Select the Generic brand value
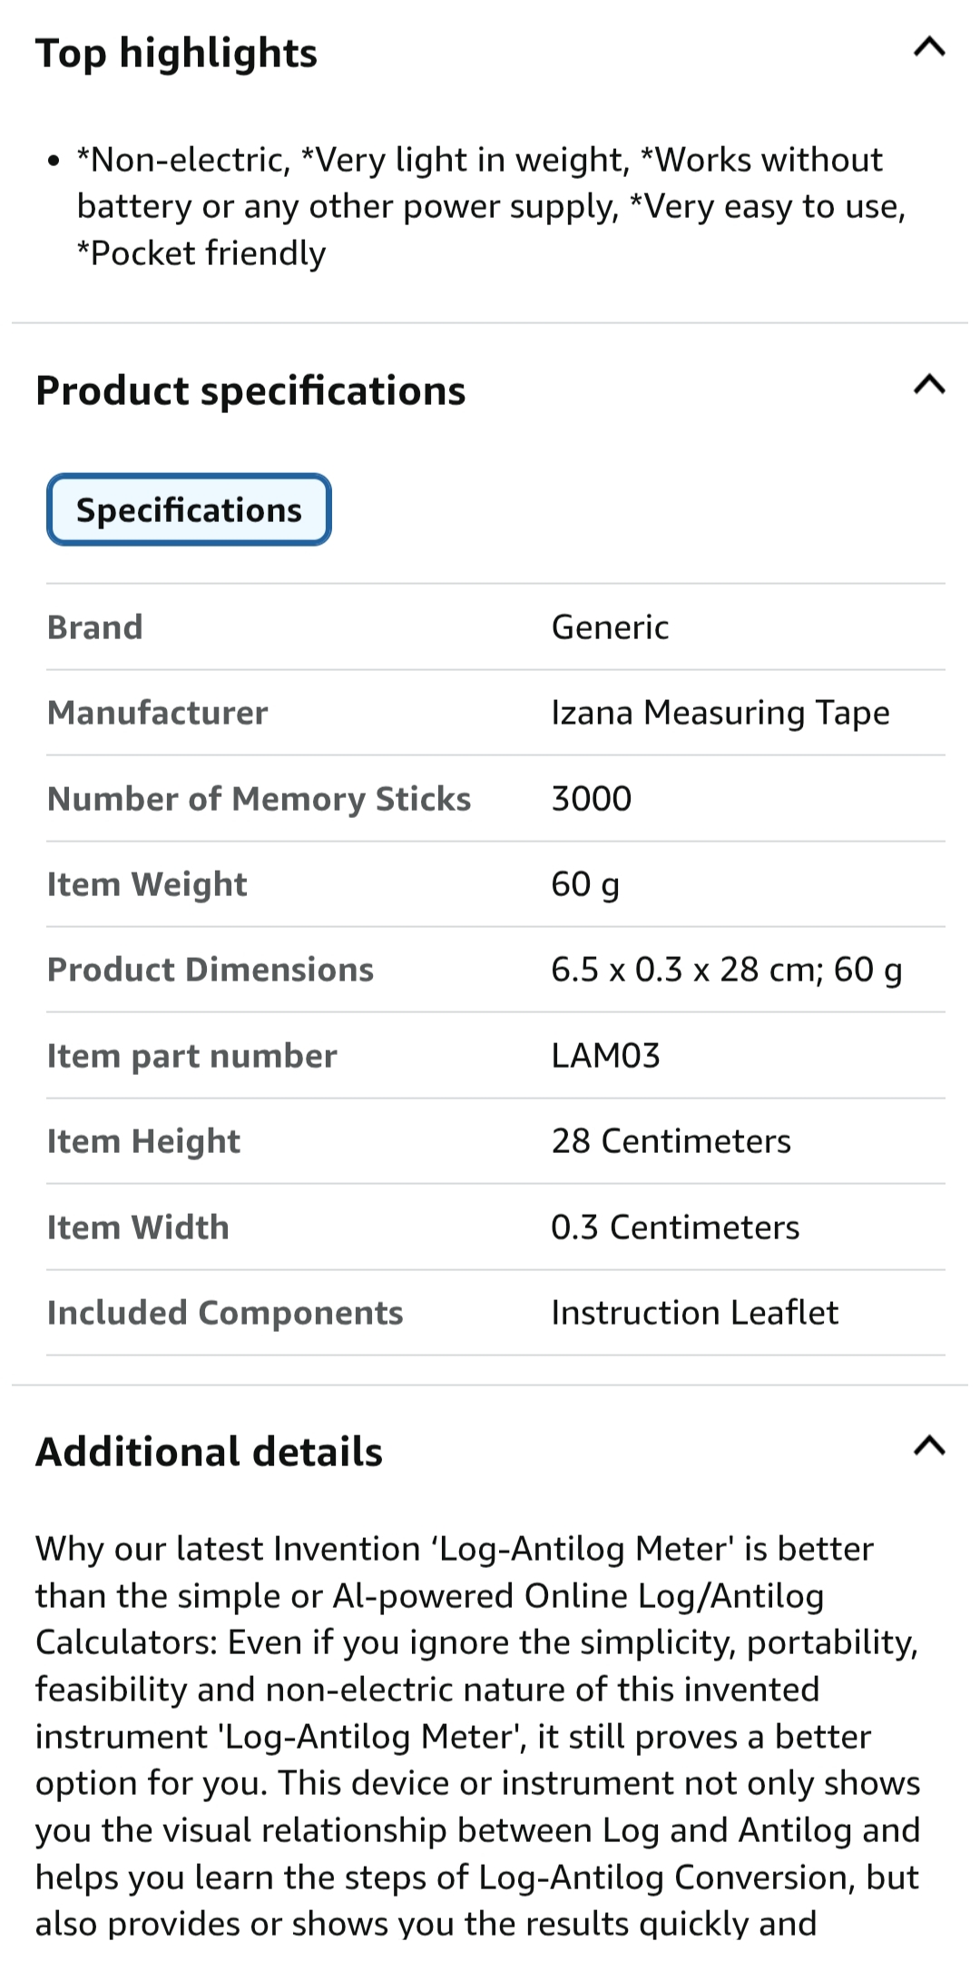Screen dimensions: 980x1961 pos(610,627)
